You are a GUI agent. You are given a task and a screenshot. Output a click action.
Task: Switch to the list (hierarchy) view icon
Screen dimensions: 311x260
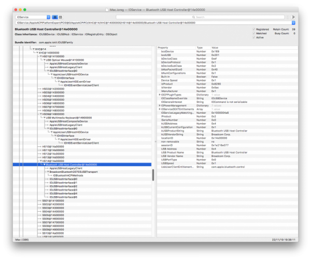click(x=55, y=17)
